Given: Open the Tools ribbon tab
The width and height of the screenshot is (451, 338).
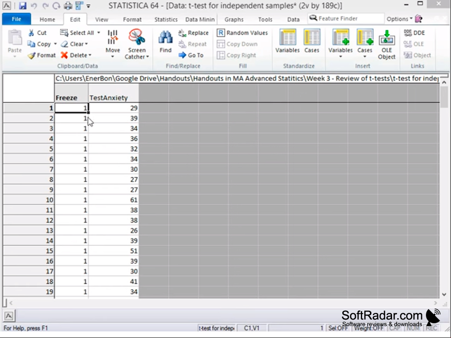Looking at the screenshot, I should point(265,19).
